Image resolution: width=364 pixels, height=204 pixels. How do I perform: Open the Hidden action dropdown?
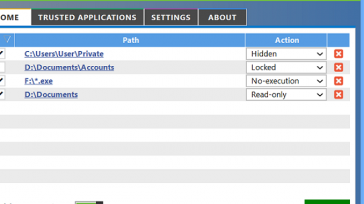(286, 54)
